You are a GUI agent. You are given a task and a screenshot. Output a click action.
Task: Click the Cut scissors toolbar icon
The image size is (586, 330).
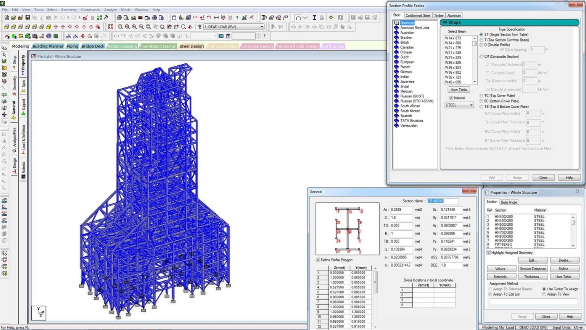pos(42,17)
